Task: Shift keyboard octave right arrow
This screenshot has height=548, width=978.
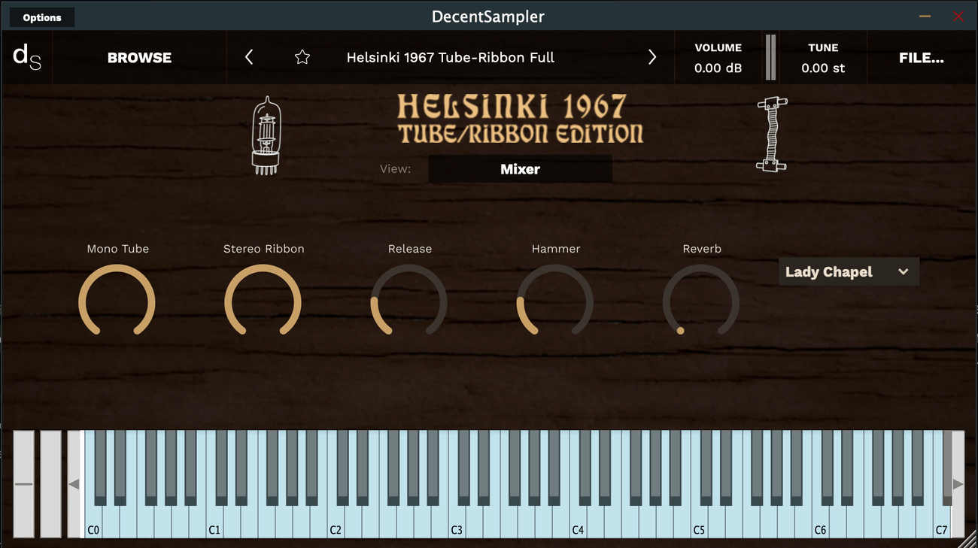Action: 958,484
